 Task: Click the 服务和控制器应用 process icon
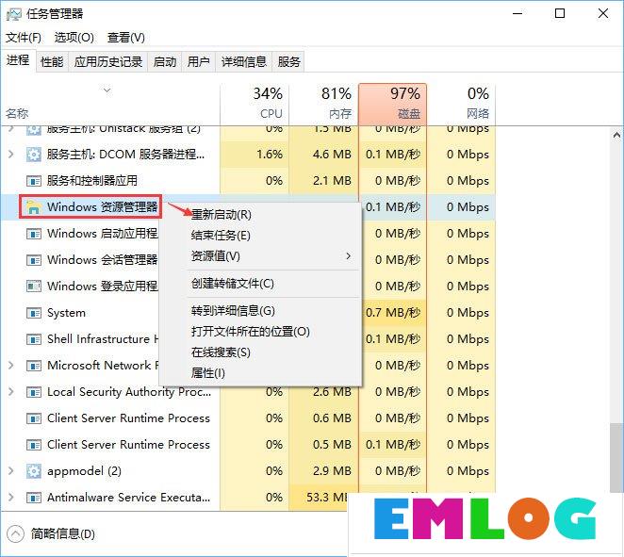pos(33,181)
